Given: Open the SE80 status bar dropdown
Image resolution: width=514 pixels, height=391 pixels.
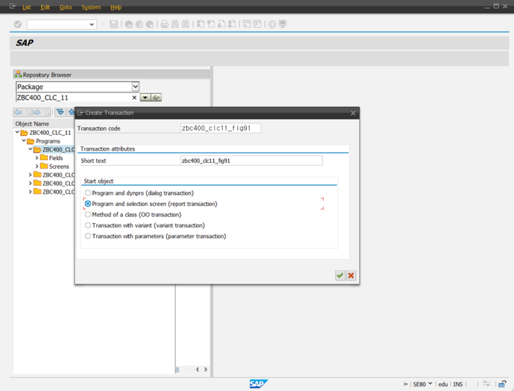Looking at the screenshot, I should 430,384.
